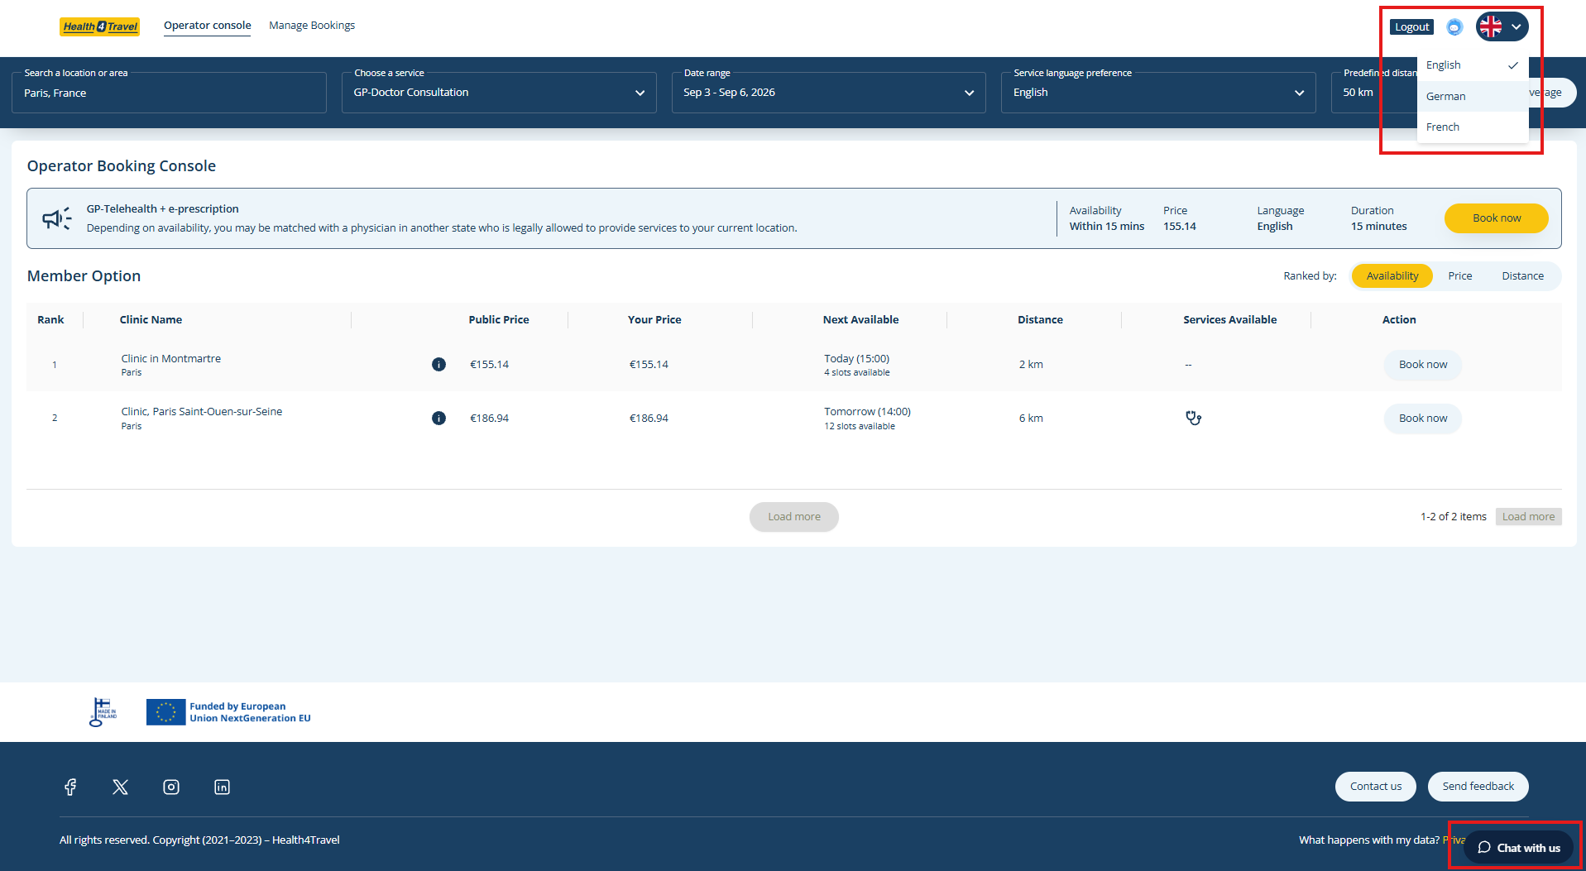Rank results by Availability

[1392, 275]
